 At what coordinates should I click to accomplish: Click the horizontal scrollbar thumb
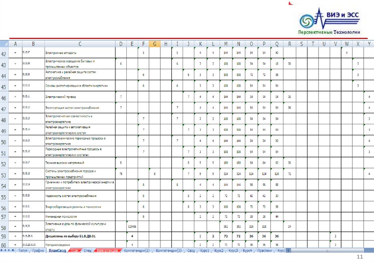[327, 250]
